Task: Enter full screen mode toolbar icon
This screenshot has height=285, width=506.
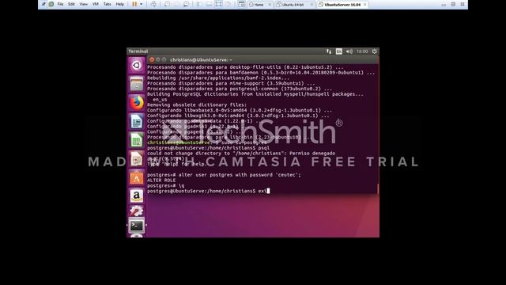Action: pyautogui.click(x=218, y=4)
